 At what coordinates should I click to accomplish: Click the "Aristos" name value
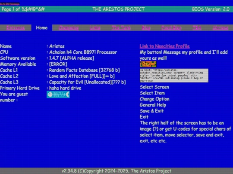(57, 46)
